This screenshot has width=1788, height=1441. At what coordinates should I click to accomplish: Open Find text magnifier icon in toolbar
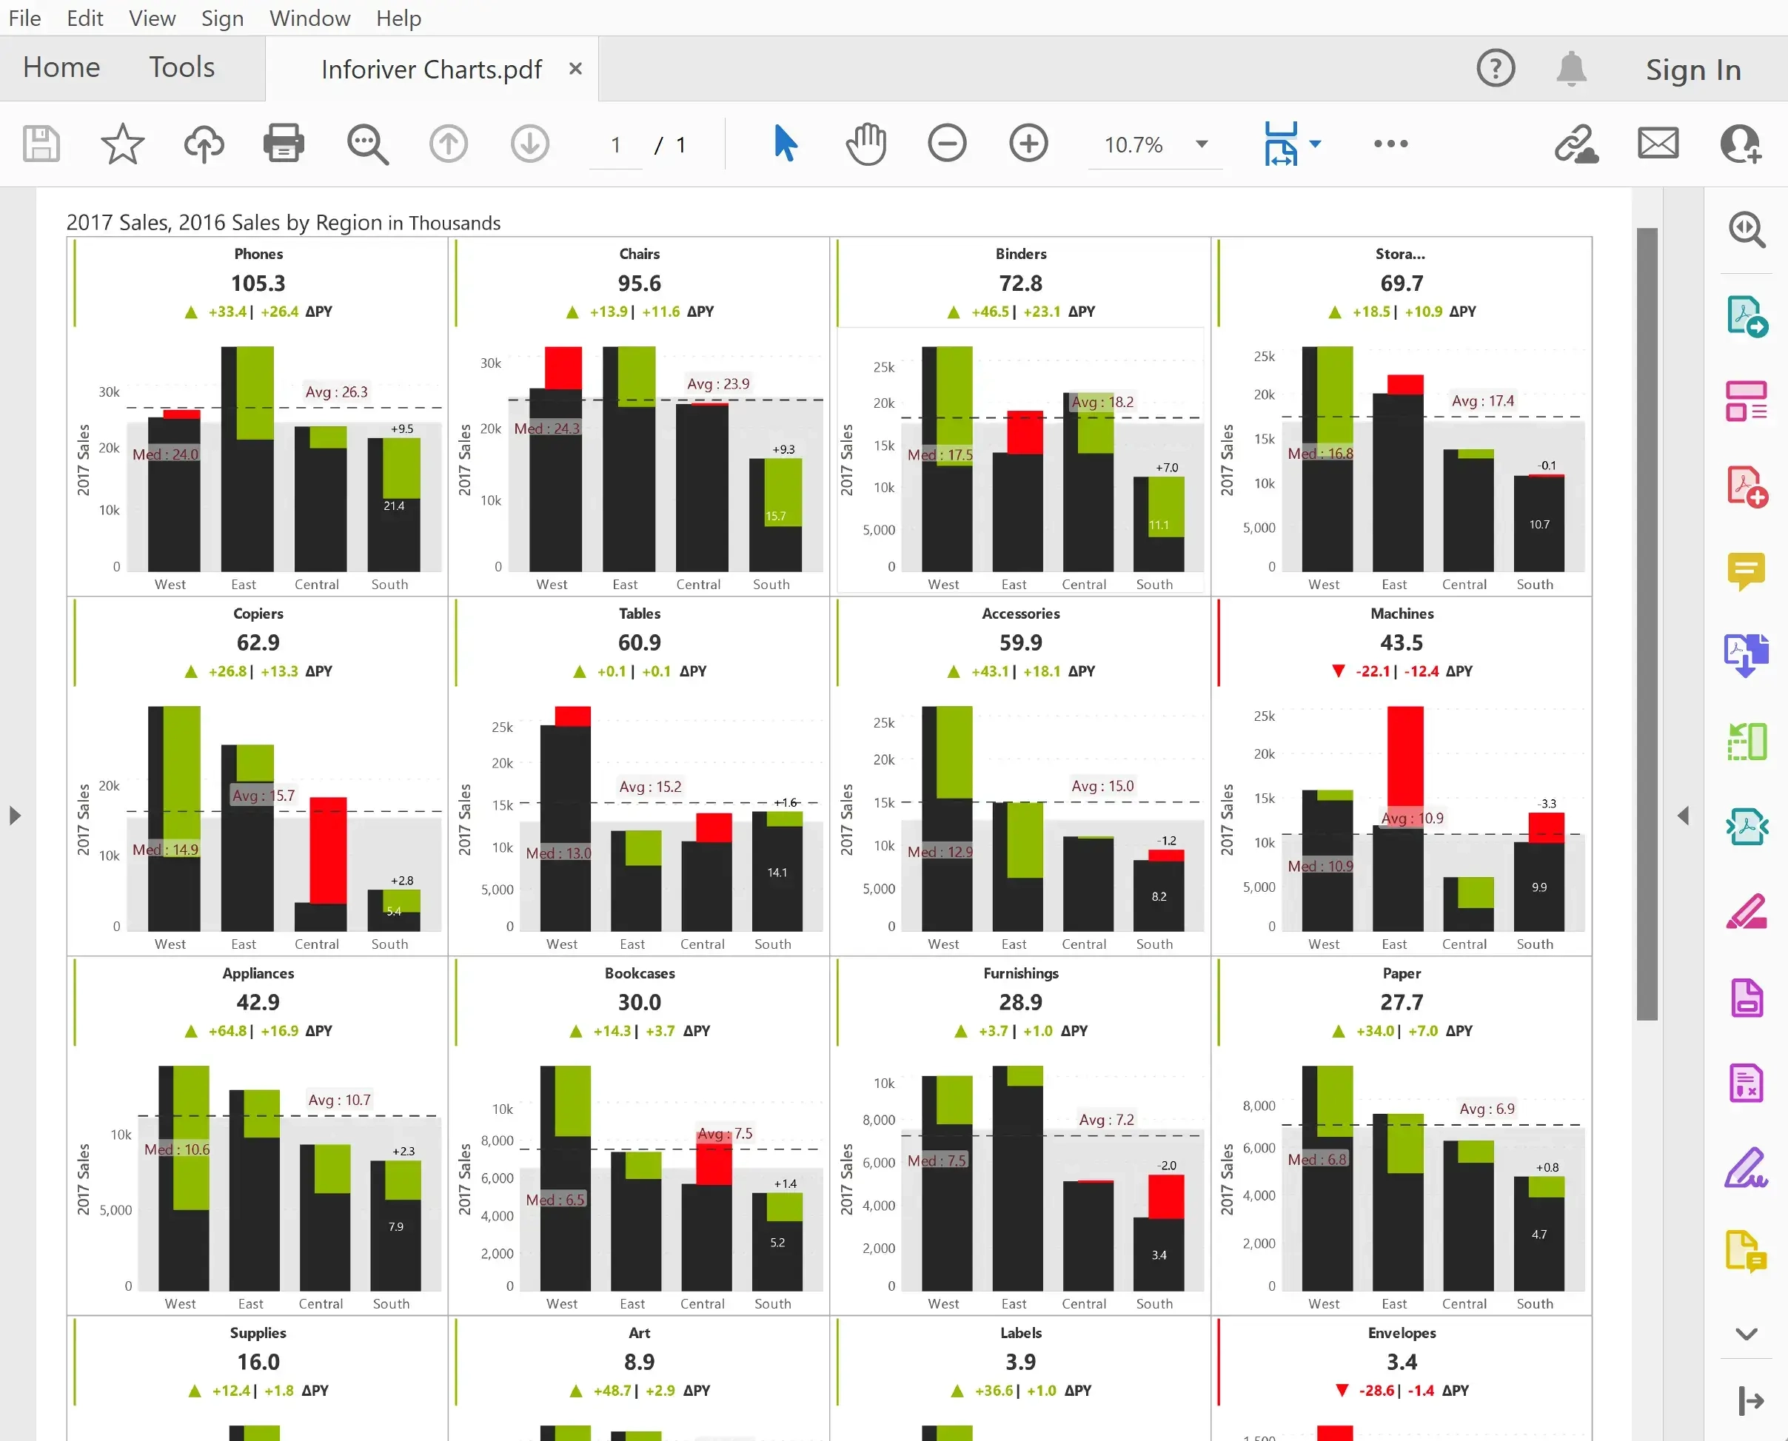367,144
